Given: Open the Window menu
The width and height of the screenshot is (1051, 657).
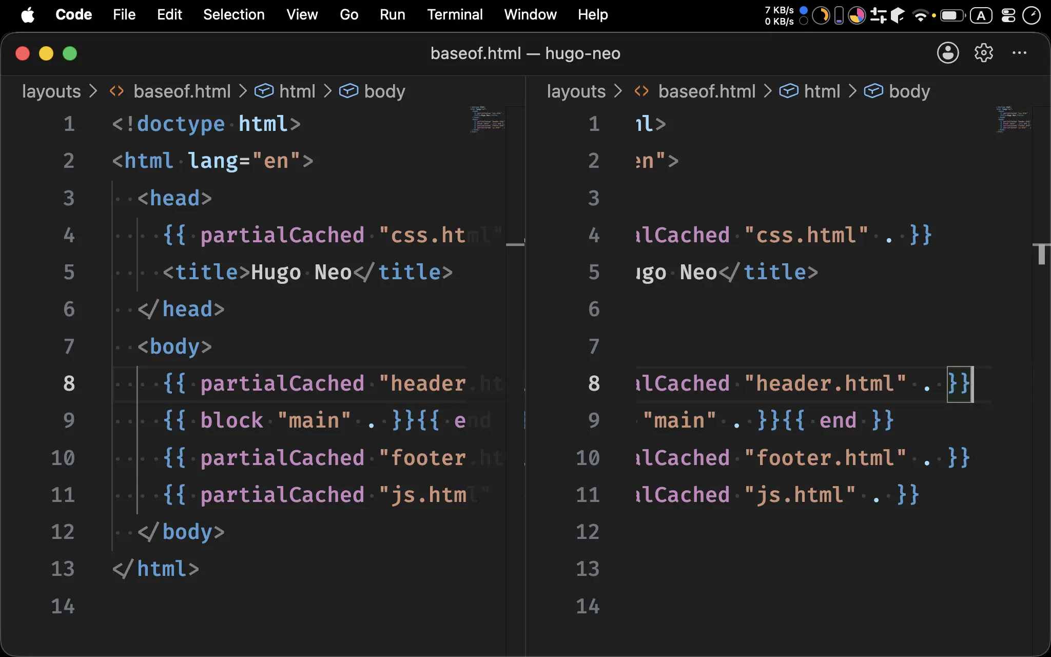Looking at the screenshot, I should pos(531,14).
